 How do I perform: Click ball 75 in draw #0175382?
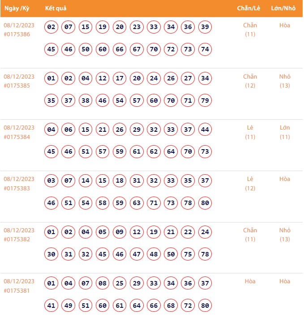coord(188,254)
